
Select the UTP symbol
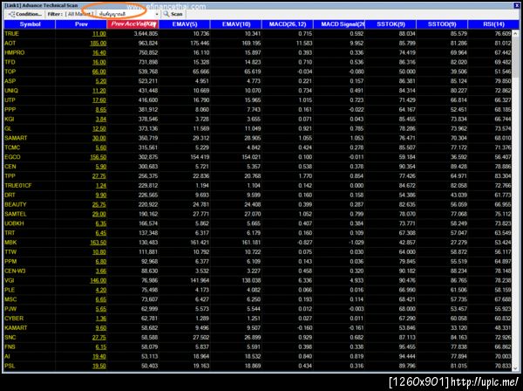(10, 100)
